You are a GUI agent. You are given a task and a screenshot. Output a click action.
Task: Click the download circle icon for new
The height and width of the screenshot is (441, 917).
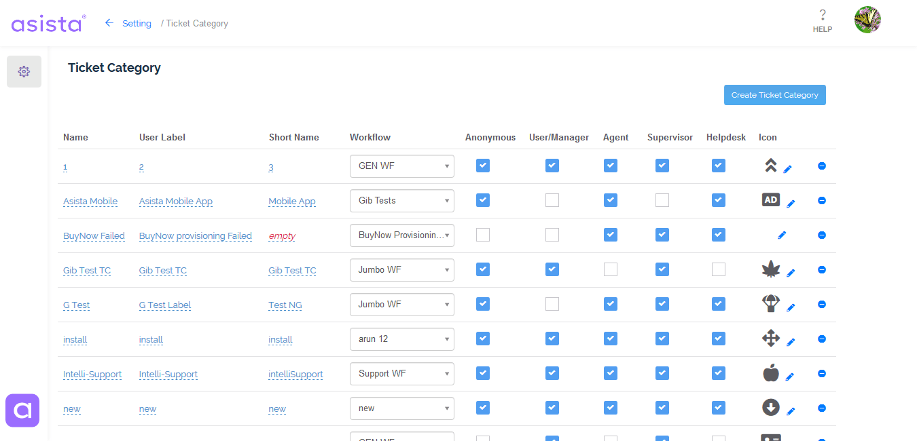771,407
